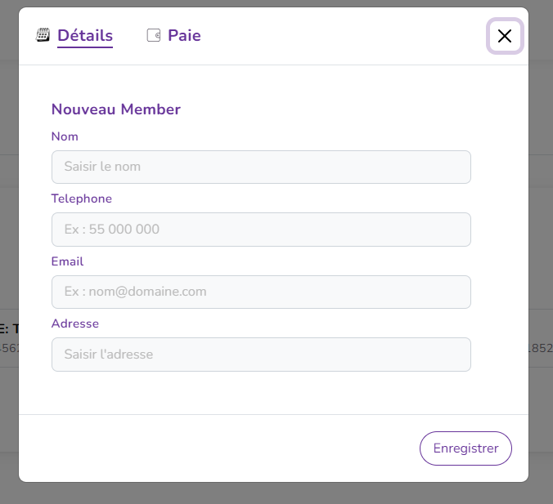Image resolution: width=553 pixels, height=504 pixels.
Task: Click the calendar icon beside Détails
Action: (43, 35)
